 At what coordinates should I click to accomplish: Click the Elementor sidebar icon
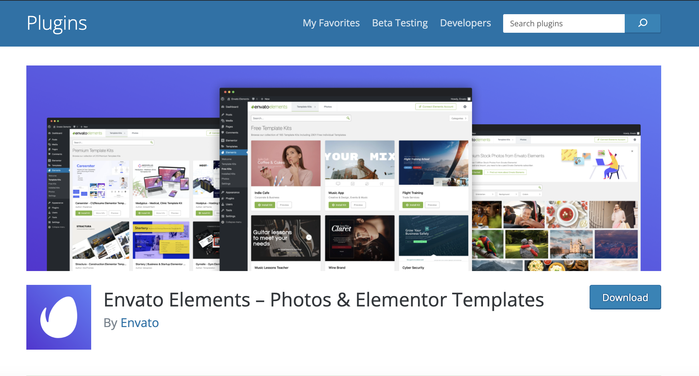coord(223,141)
